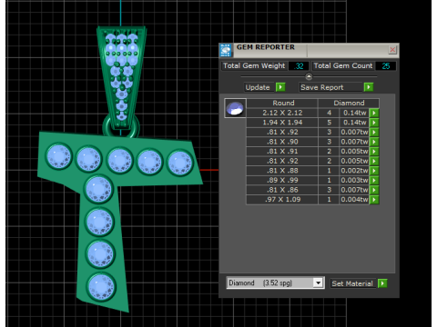Click the Diamond column header
This screenshot has width=437, height=327.
[349, 103]
